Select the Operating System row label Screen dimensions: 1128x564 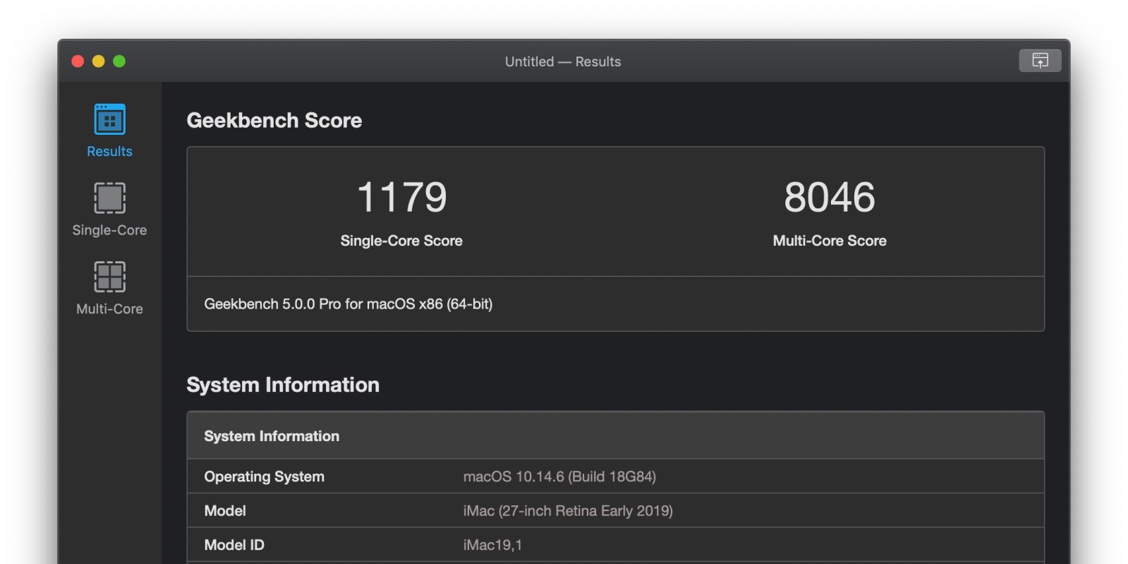(264, 476)
